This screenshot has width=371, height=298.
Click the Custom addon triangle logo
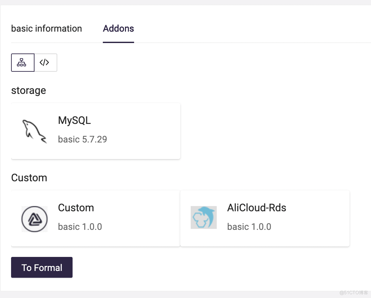34,219
